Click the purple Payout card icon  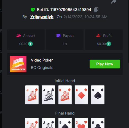click(x=58, y=36)
